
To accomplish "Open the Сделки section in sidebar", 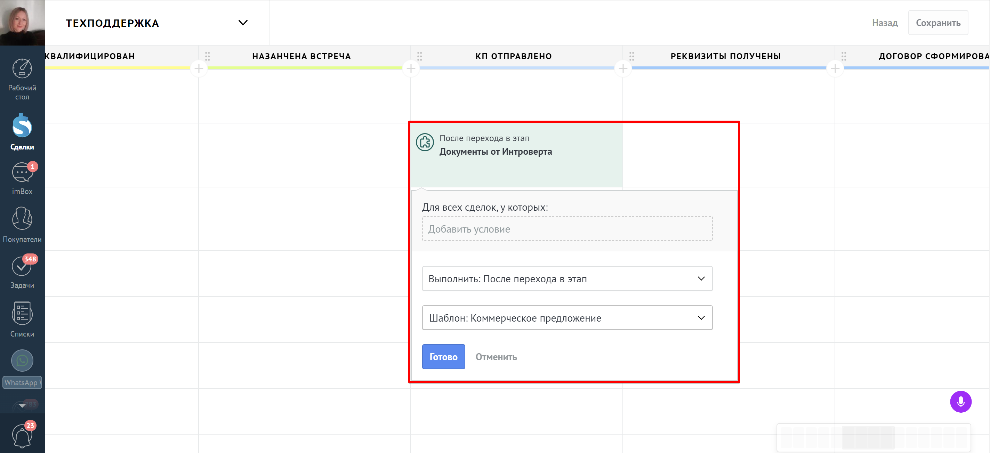I will point(22,132).
